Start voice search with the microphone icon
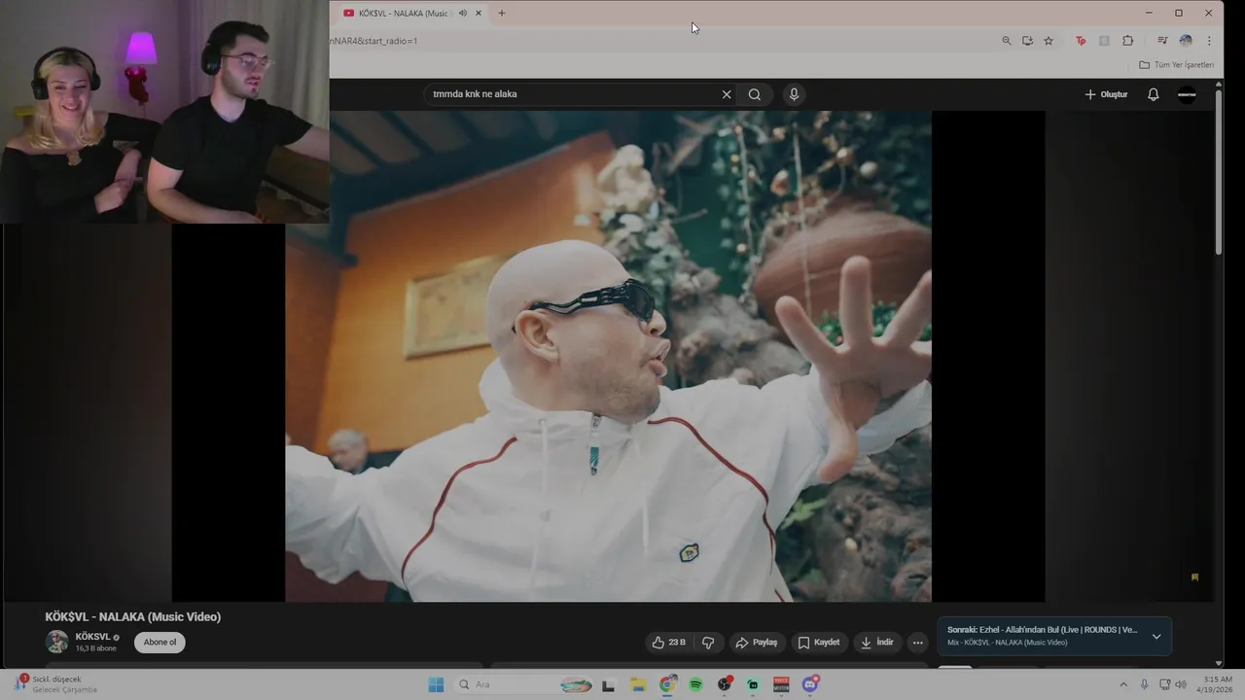 pyautogui.click(x=794, y=94)
